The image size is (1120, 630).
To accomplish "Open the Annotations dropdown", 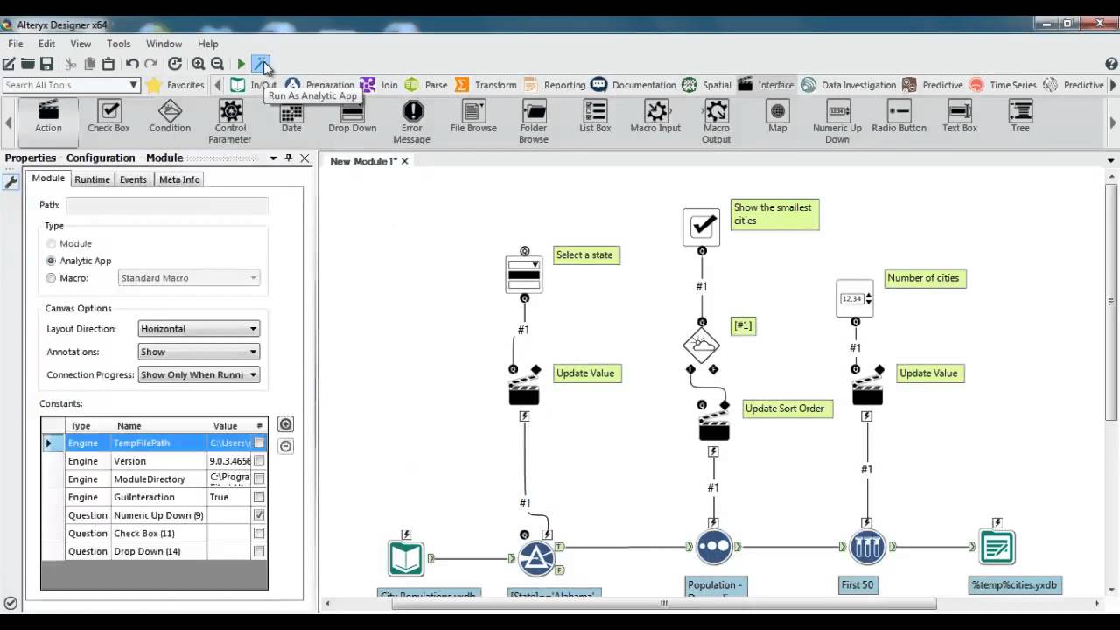I will [x=199, y=352].
